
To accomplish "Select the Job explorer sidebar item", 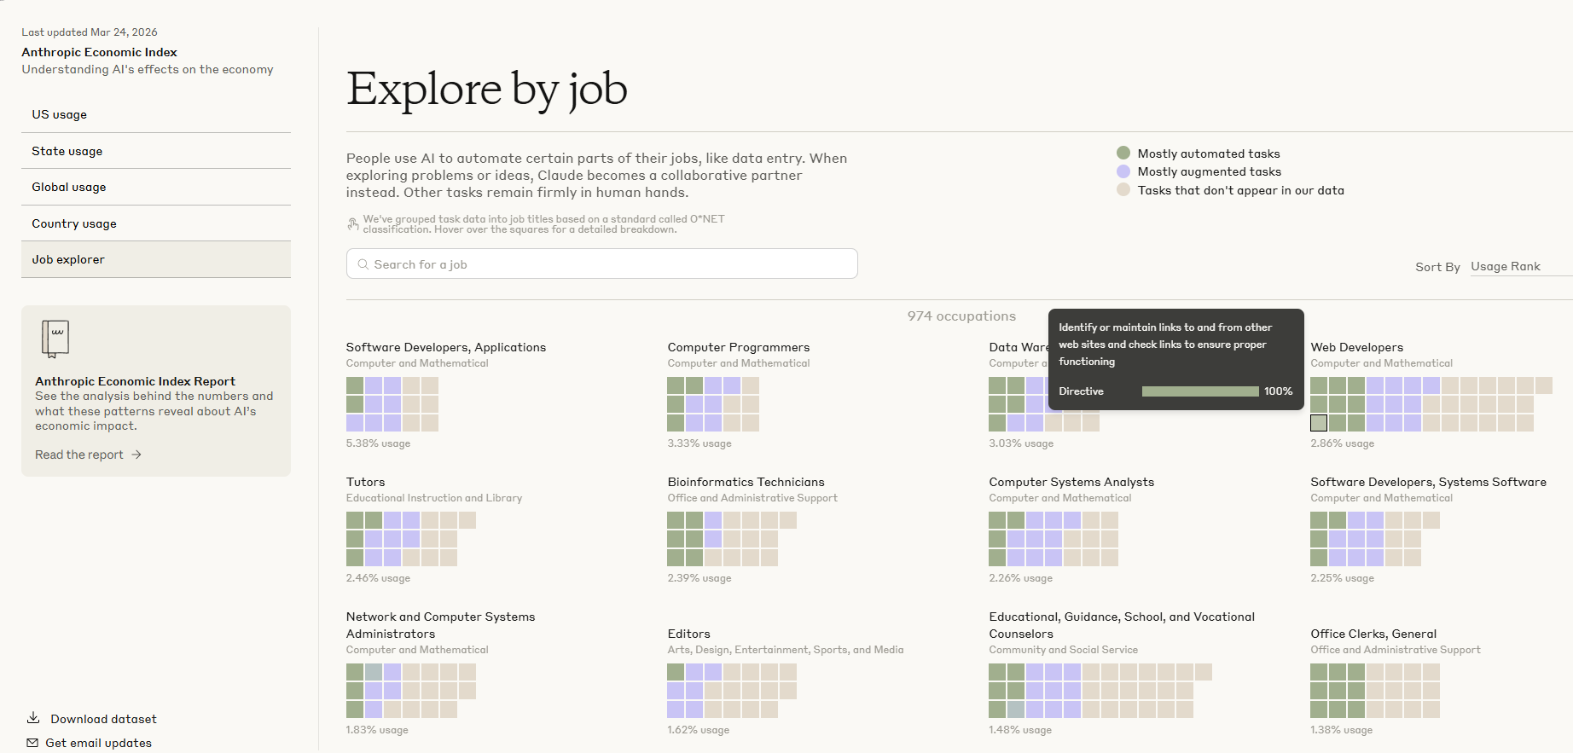I will click(x=68, y=259).
